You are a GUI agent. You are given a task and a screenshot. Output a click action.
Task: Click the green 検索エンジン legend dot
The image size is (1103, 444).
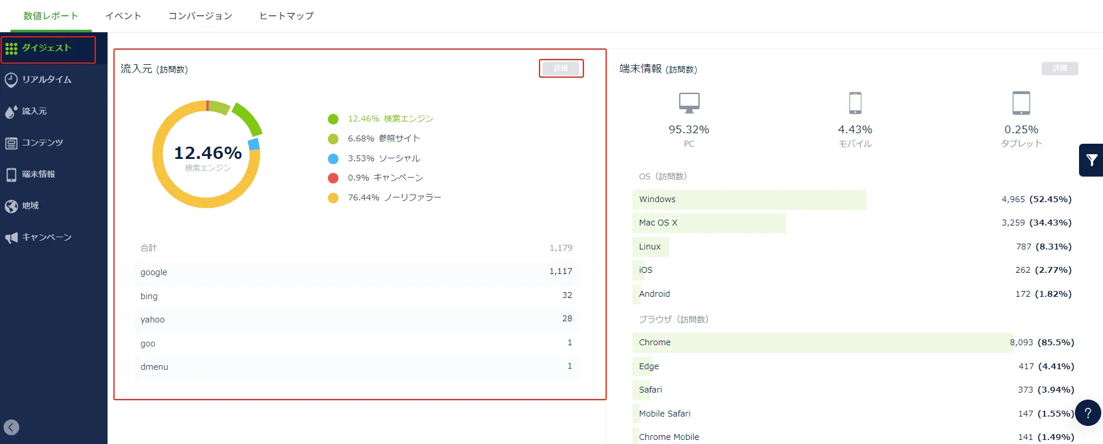(333, 119)
